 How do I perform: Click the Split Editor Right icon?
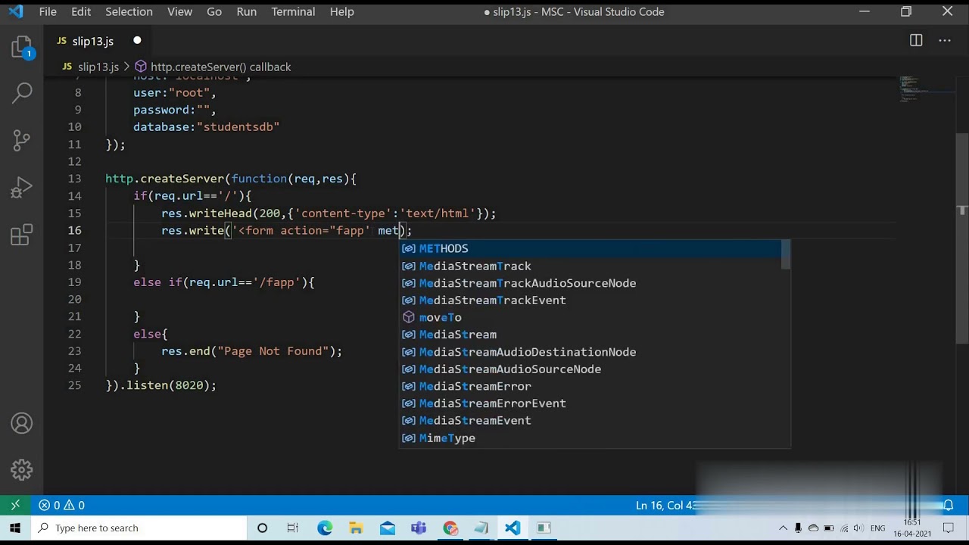pyautogui.click(x=916, y=41)
